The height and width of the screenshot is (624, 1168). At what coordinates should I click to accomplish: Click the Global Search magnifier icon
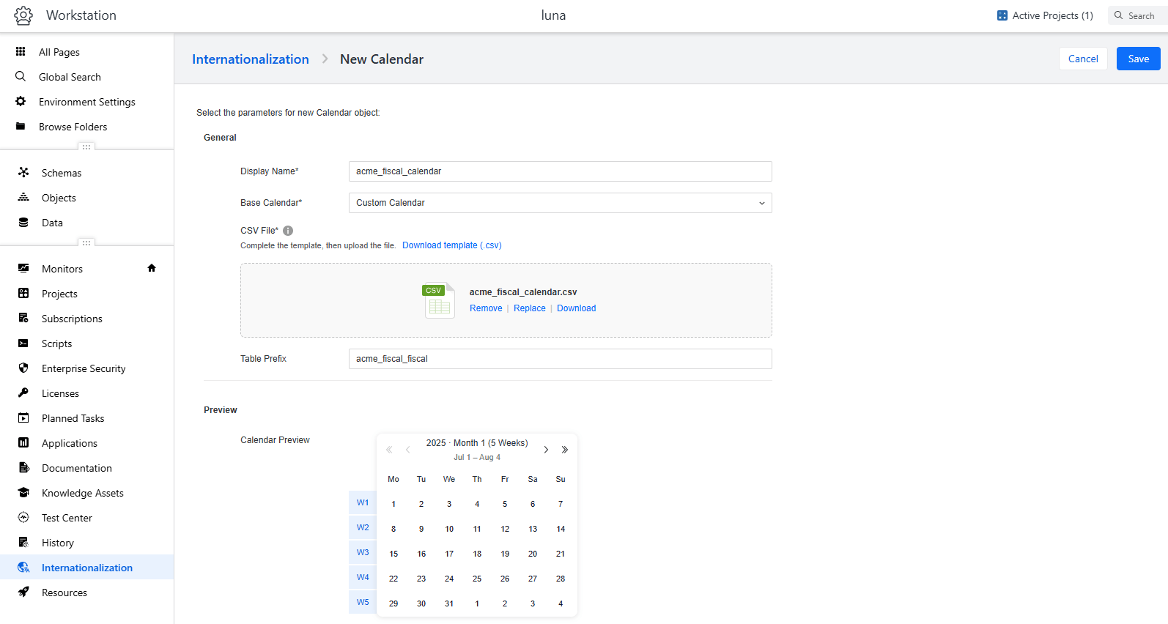tap(21, 76)
